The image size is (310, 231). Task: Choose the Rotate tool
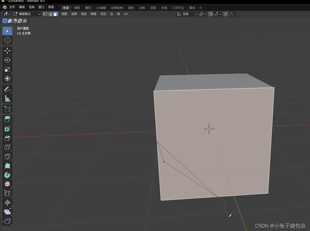pos(7,60)
